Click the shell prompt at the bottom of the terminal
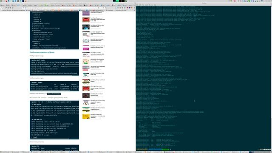272x153 pixels. [153, 149]
